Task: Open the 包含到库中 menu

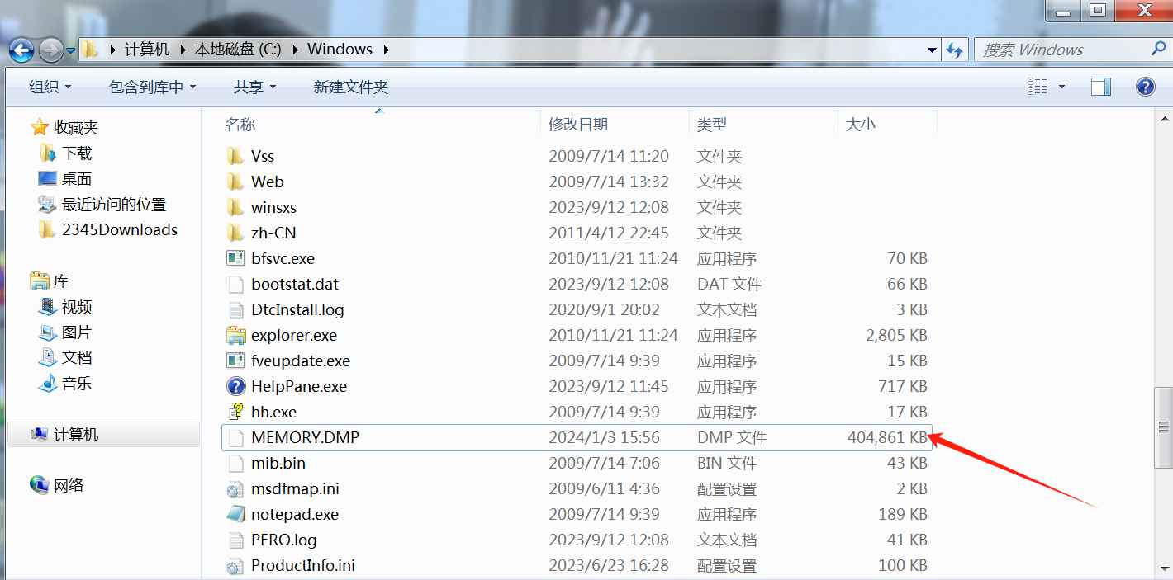Action: (152, 87)
